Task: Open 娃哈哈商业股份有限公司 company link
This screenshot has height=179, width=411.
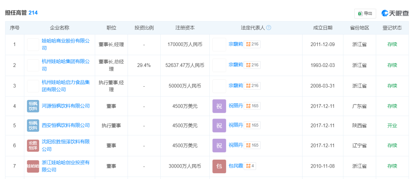Action: pyautogui.click(x=66, y=44)
